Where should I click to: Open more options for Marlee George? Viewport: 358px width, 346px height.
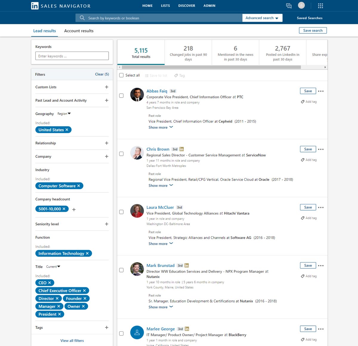click(x=321, y=329)
